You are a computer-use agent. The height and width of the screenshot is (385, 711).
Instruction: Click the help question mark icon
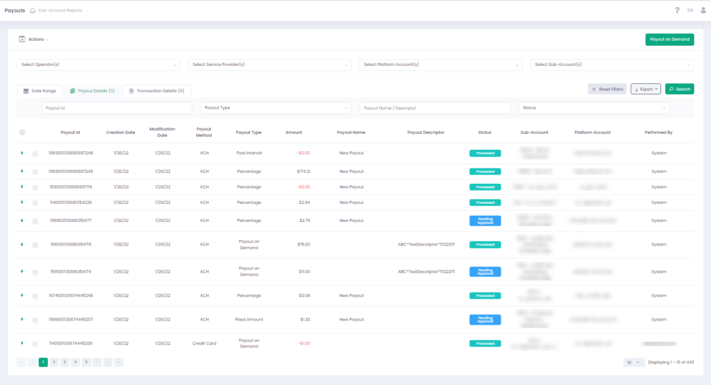pos(677,10)
